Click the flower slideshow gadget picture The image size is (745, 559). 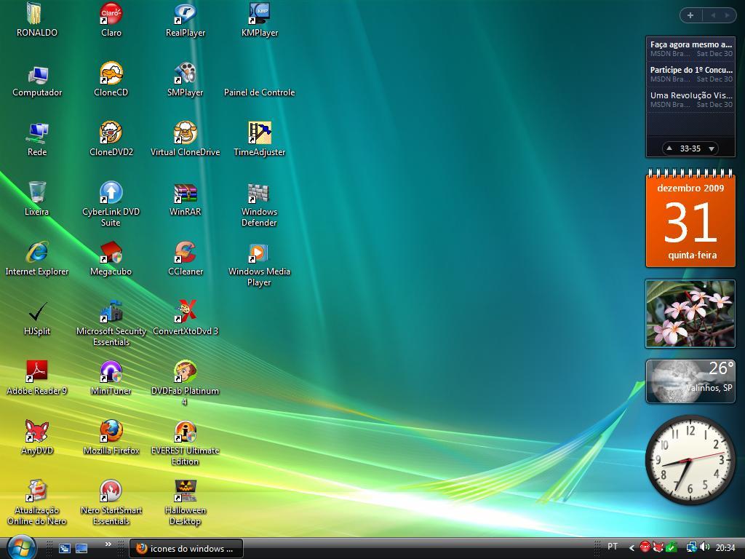click(x=690, y=314)
